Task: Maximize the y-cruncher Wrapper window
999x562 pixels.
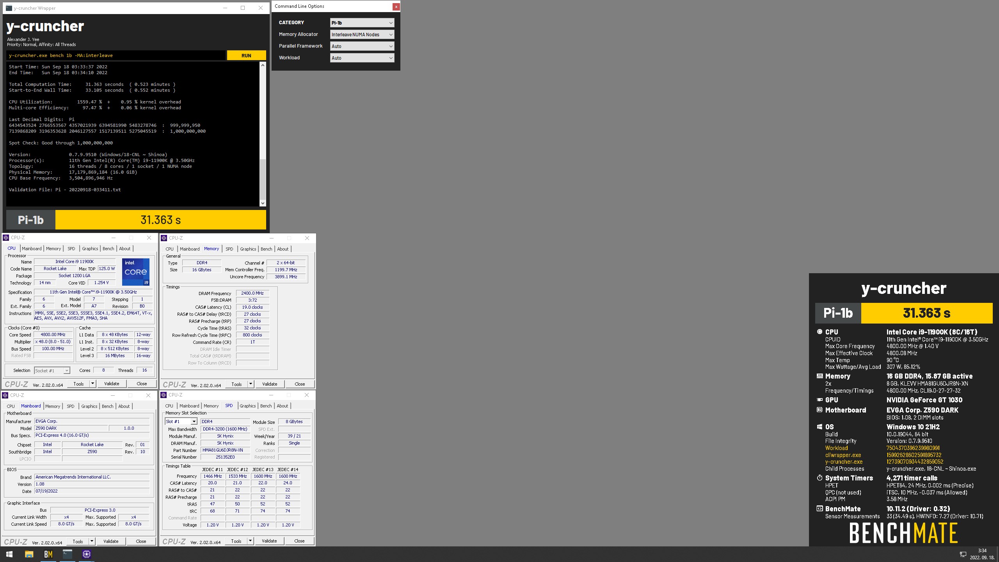Action: [242, 8]
